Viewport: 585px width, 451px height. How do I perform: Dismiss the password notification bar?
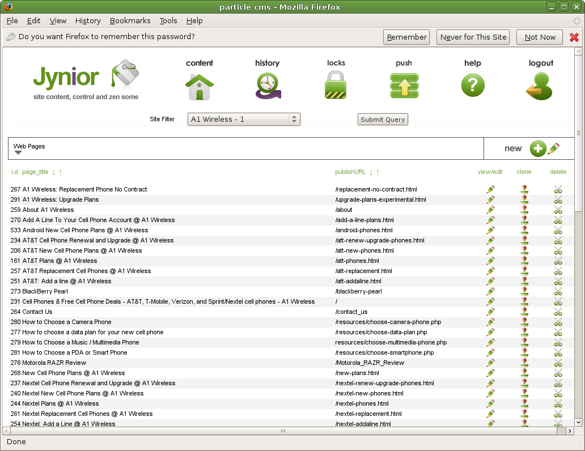pyautogui.click(x=574, y=37)
